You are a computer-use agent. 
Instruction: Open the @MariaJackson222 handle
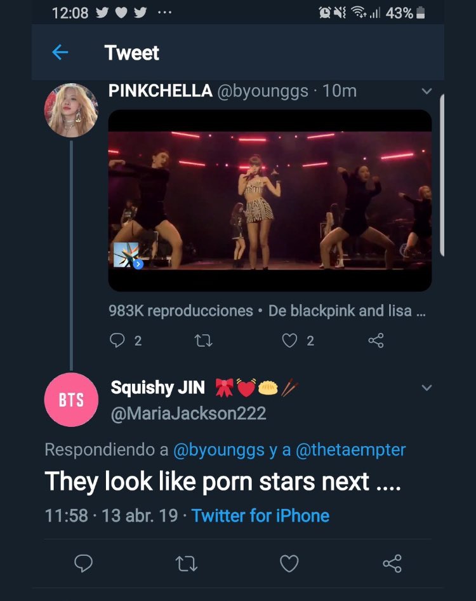(188, 414)
